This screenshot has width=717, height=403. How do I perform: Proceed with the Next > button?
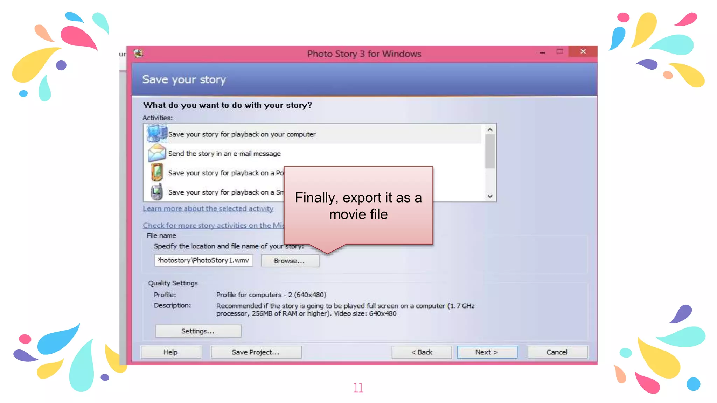pyautogui.click(x=487, y=352)
